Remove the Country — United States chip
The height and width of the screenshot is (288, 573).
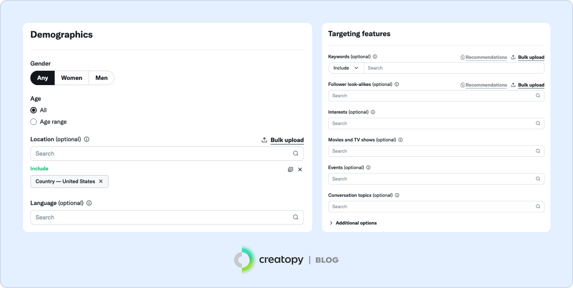point(101,181)
